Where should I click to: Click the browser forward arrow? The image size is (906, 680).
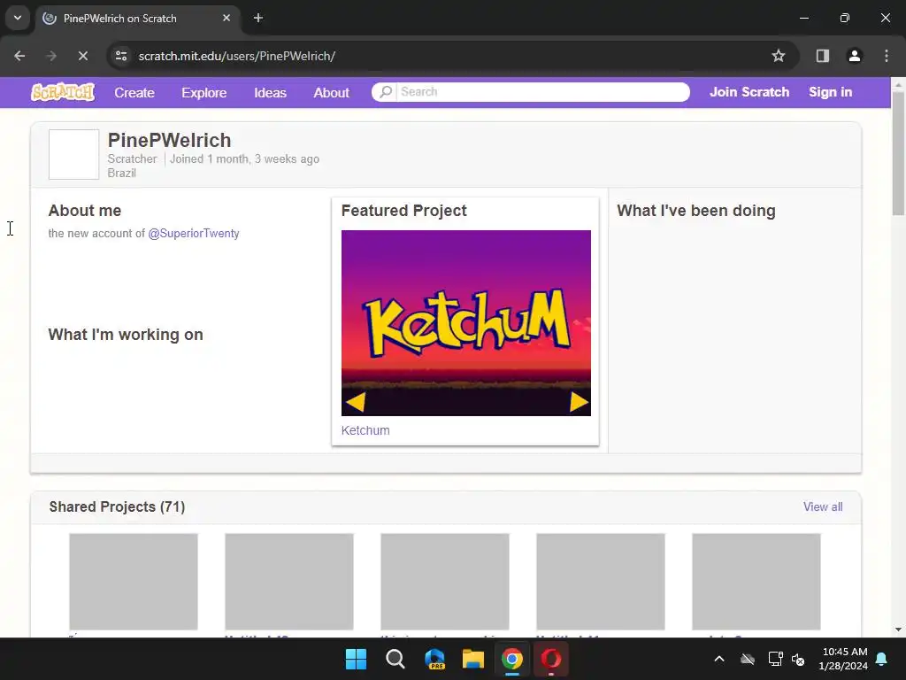[x=51, y=56]
